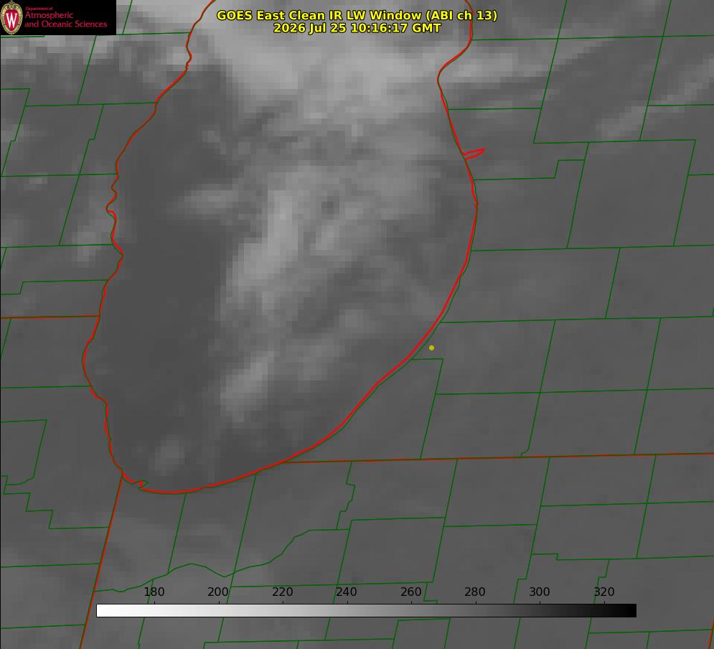Click the GOES East Clean IR title
The height and width of the screenshot is (649, 714).
(357, 15)
